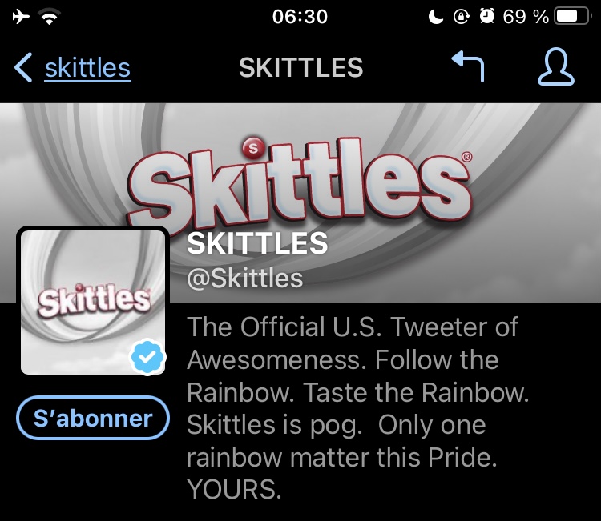Tap the alarm clock status icon
Screen dimensions: 601x521
point(486,17)
